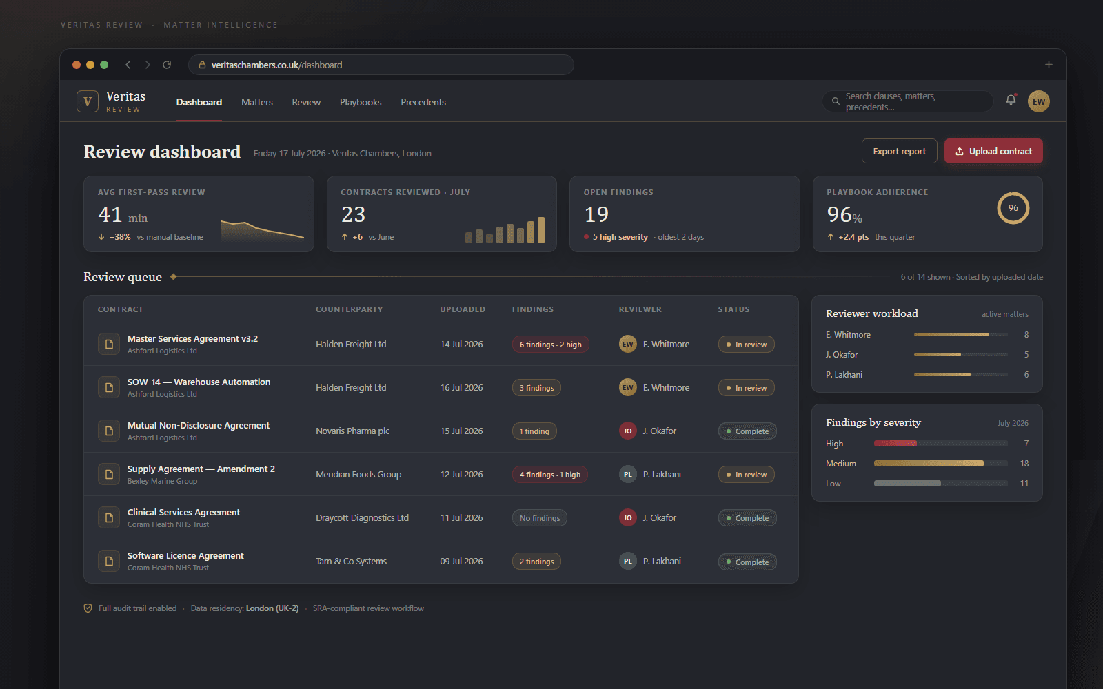Click the EW user avatar

point(1039,101)
